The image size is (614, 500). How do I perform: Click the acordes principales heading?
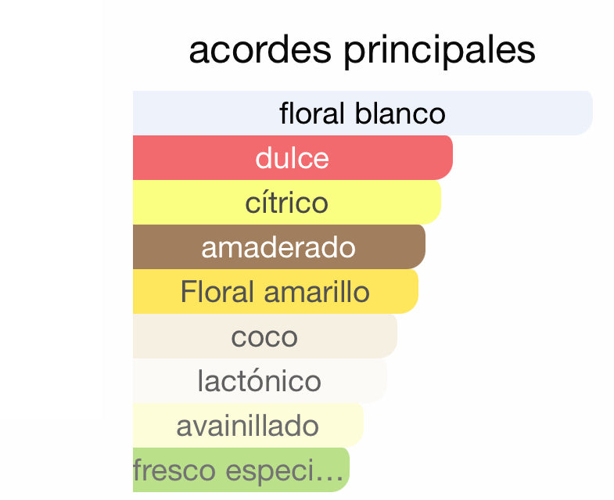click(x=362, y=51)
